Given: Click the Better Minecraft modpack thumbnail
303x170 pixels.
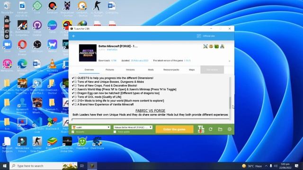Looking at the screenshot, I should point(88,53).
